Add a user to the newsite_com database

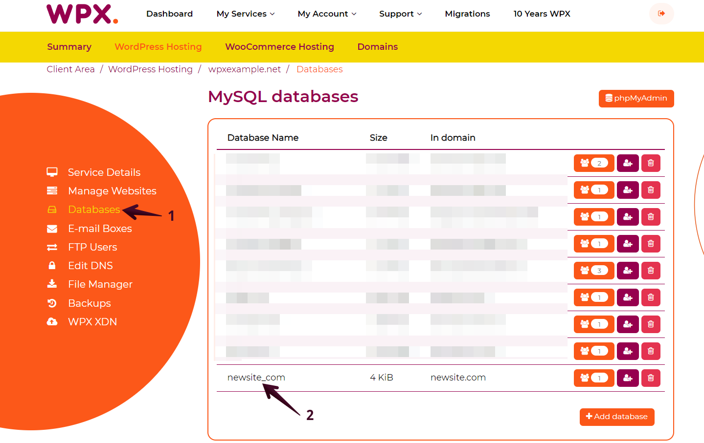point(628,378)
